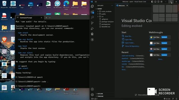Toggle the Secondary Side Bar visibility
The height and width of the screenshot is (100, 179).
[x=159, y=2]
